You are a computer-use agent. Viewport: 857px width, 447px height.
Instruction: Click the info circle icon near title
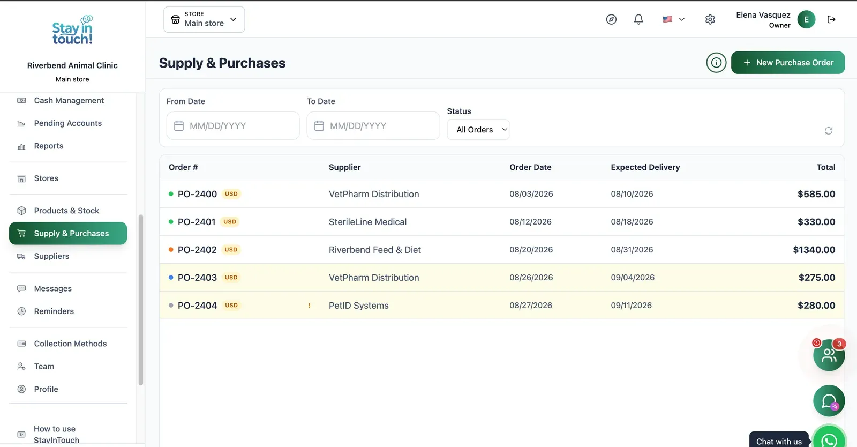pos(716,63)
